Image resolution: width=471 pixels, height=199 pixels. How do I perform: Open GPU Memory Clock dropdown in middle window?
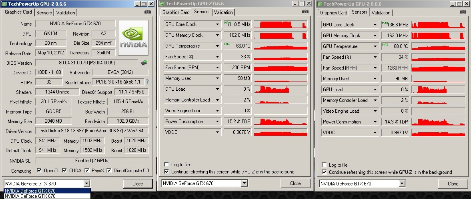click(217, 35)
